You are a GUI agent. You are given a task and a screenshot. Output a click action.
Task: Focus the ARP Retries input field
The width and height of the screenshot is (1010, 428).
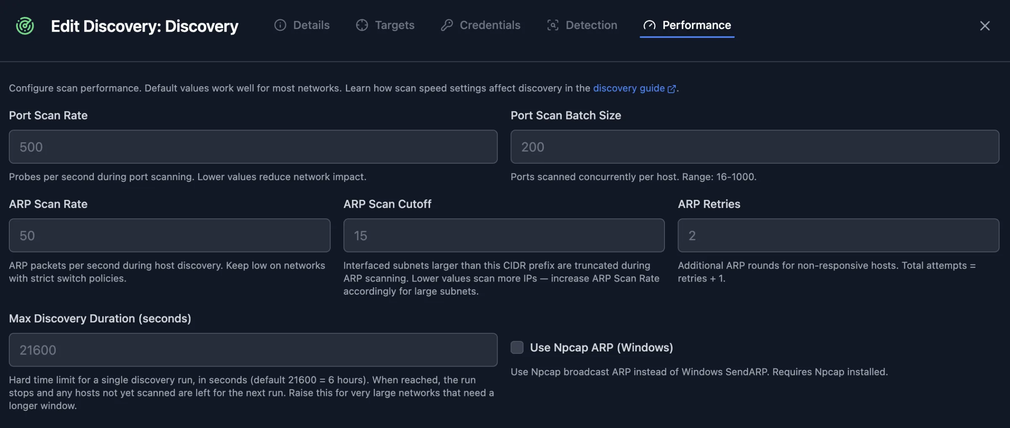coord(838,235)
